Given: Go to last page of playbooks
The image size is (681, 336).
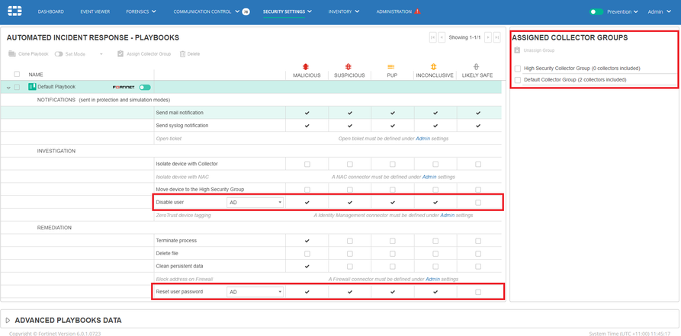Looking at the screenshot, I should click(x=497, y=37).
